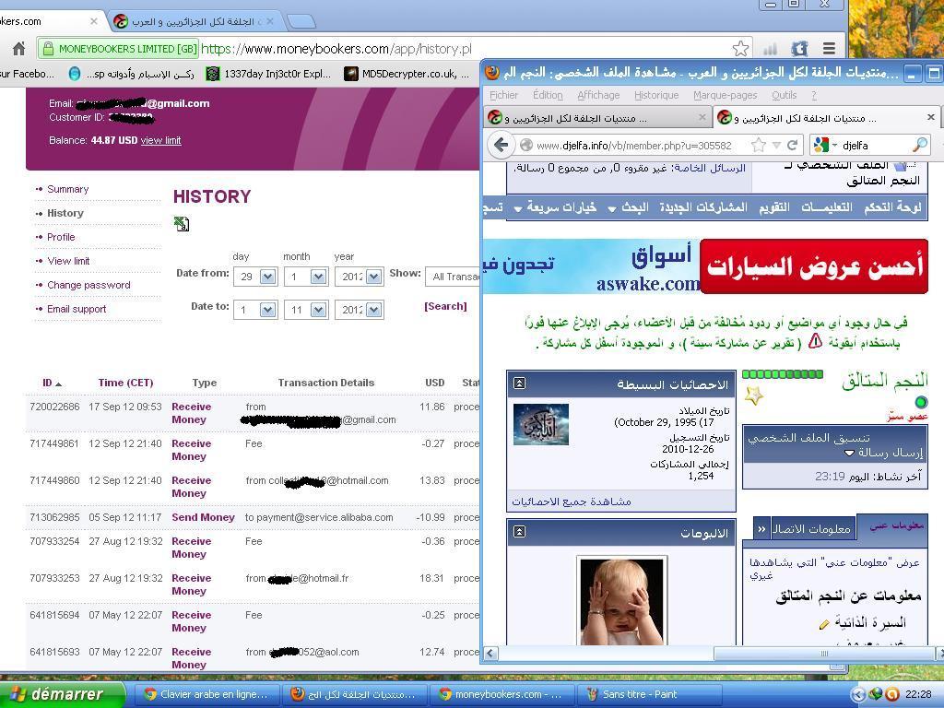Click transaction ID 720022686
This screenshot has height=708, width=944.
pos(54,407)
